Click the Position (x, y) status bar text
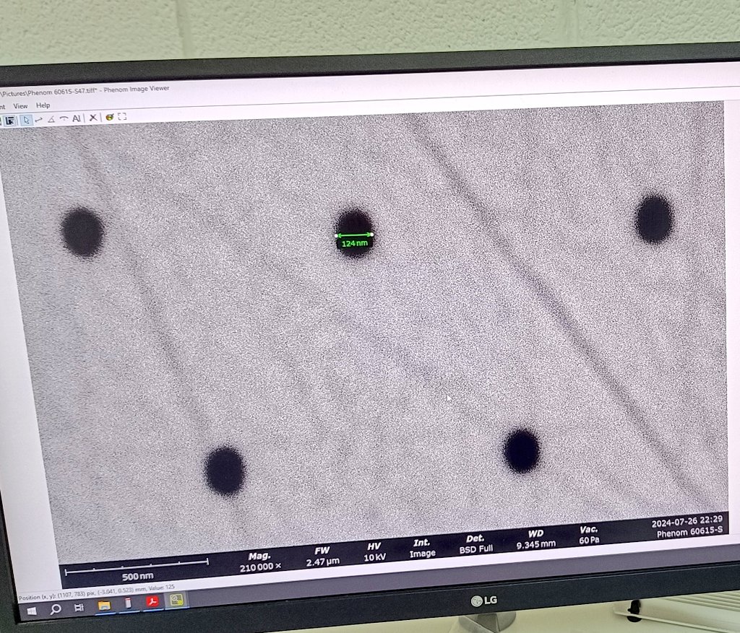 (x=96, y=592)
